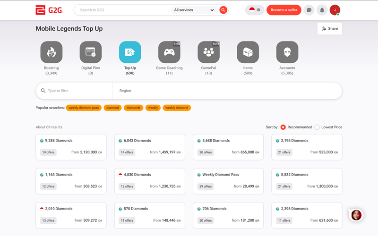The width and height of the screenshot is (378, 236).
Task: Open the Weekly Diamond Pass card
Action: point(228,181)
